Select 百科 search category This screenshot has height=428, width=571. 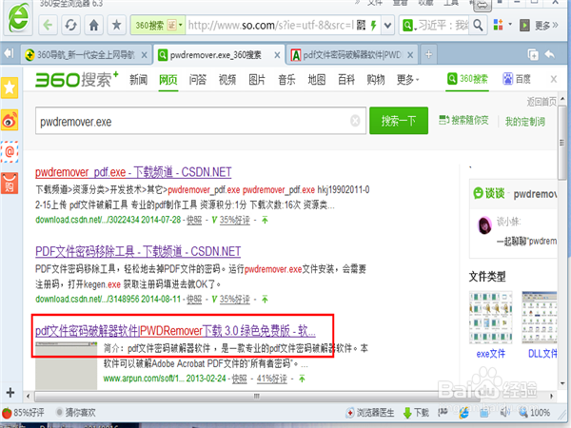pos(346,79)
